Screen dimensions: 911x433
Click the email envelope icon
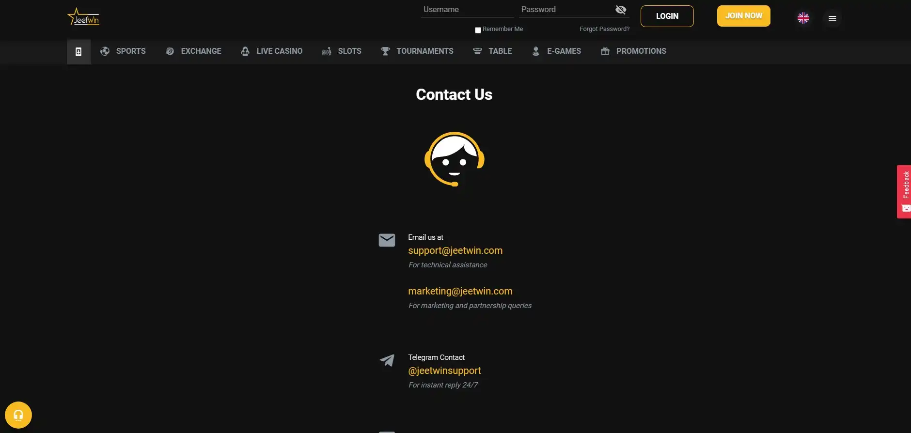tap(387, 240)
